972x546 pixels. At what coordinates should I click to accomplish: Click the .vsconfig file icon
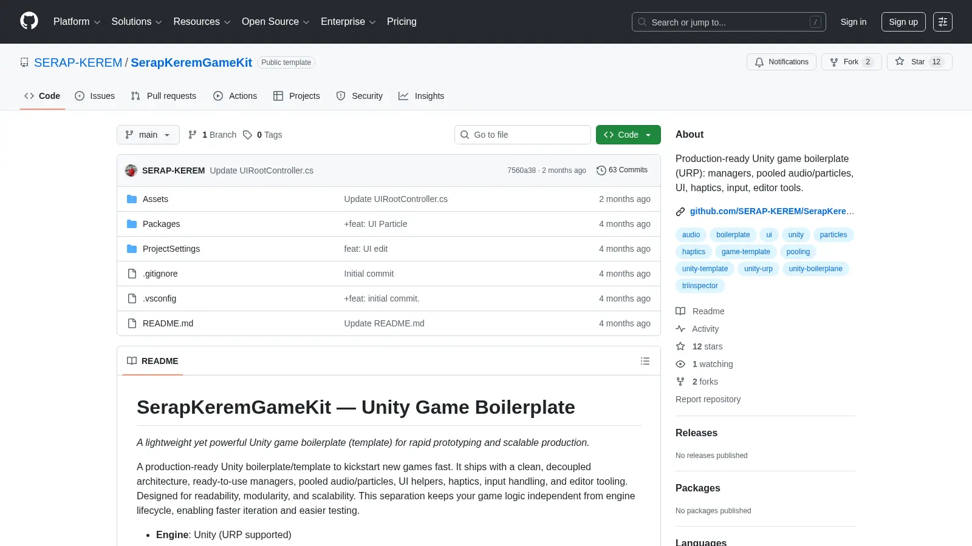click(x=132, y=298)
